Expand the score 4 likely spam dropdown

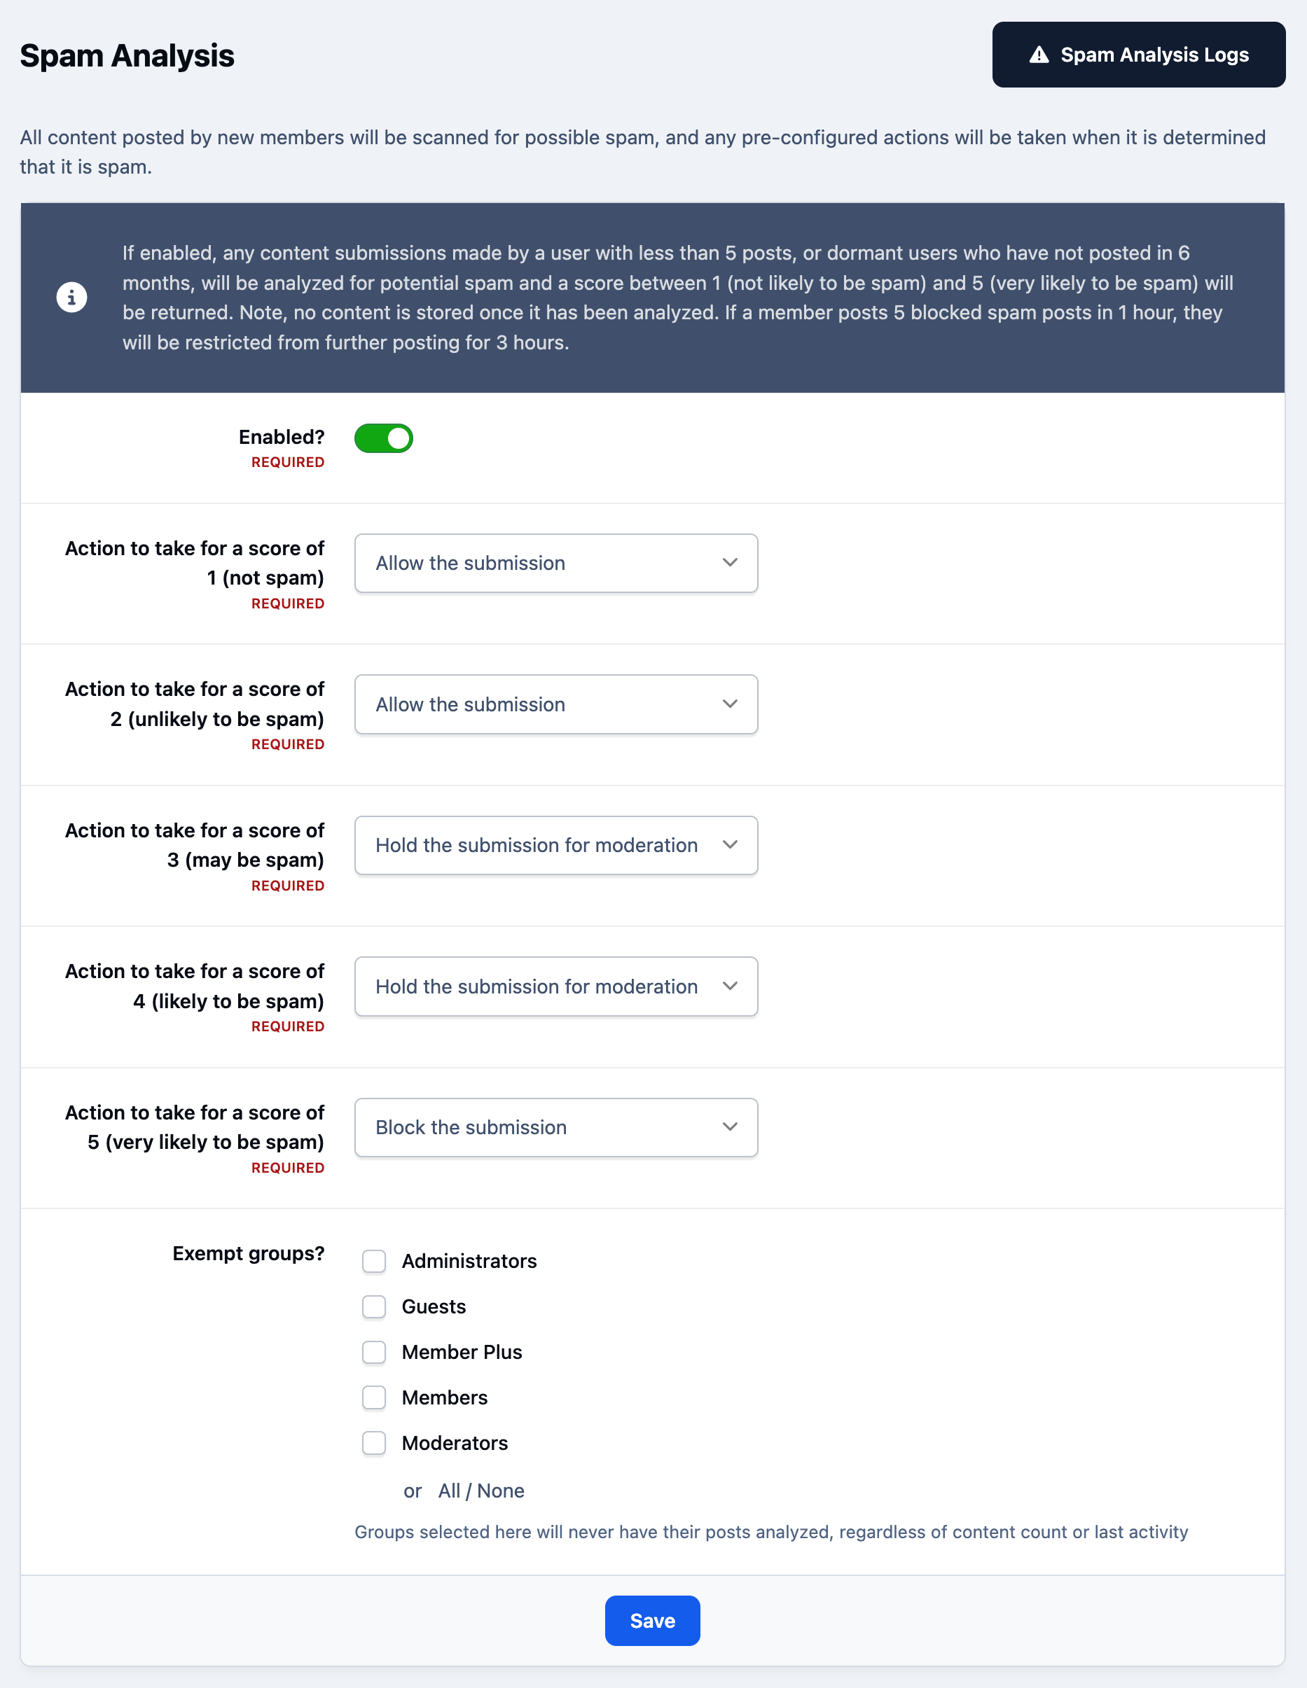(x=556, y=986)
